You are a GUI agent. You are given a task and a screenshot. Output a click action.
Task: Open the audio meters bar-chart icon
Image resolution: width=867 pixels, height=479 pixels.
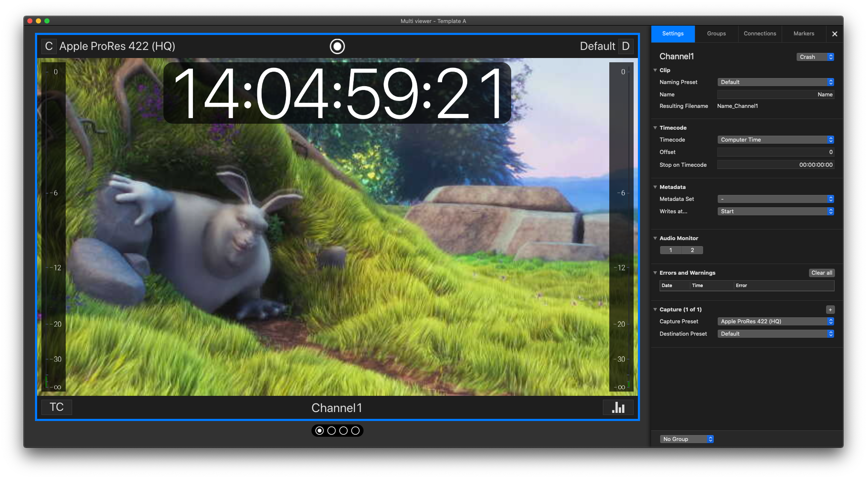coord(618,407)
